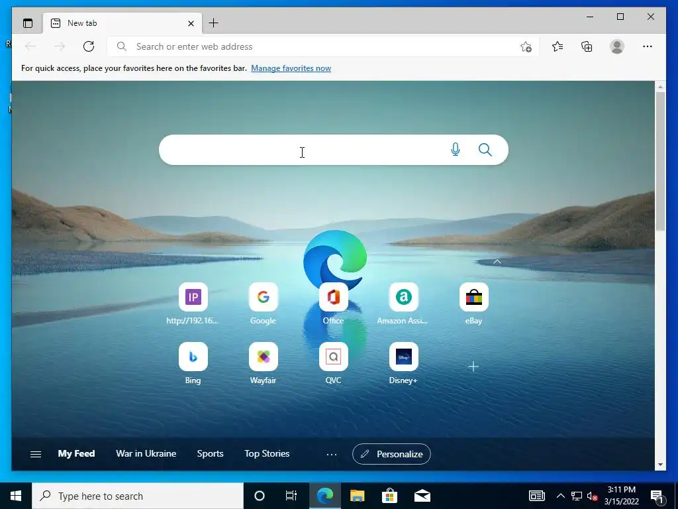The image size is (678, 509).
Task: Open Microsoft Store from taskbar
Action: [389, 496]
